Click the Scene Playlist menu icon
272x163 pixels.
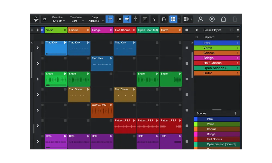pos(238,30)
